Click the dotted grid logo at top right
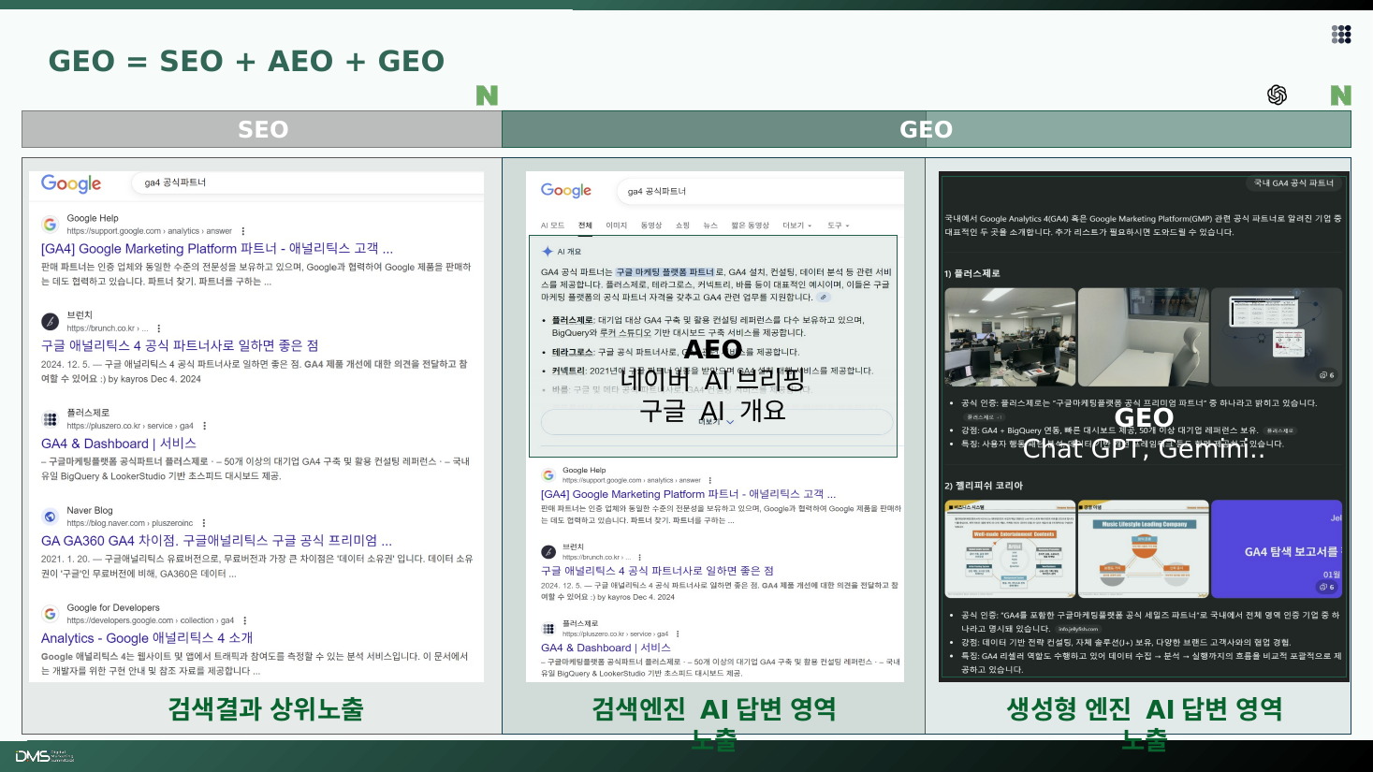The width and height of the screenshot is (1373, 772). (x=1341, y=35)
